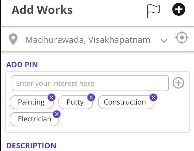194x151 pixels.
Task: Expand the location dropdown chevron
Action: pyautogui.click(x=164, y=40)
